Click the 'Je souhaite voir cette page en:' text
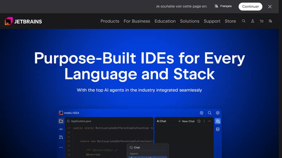The image size is (282, 158). [x=182, y=6]
